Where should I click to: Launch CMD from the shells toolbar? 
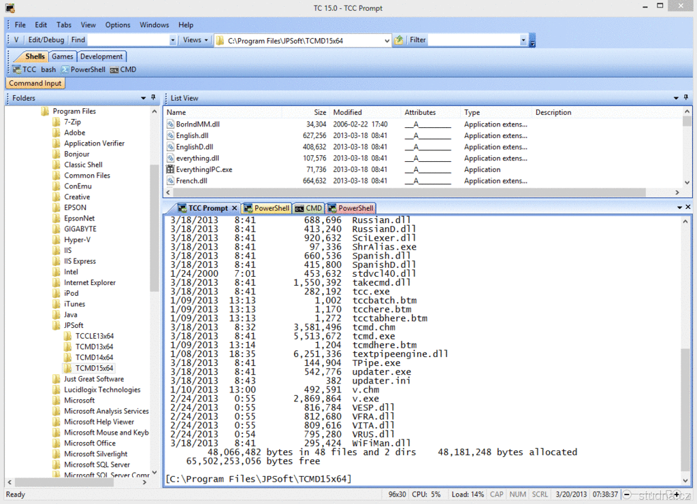[x=123, y=69]
